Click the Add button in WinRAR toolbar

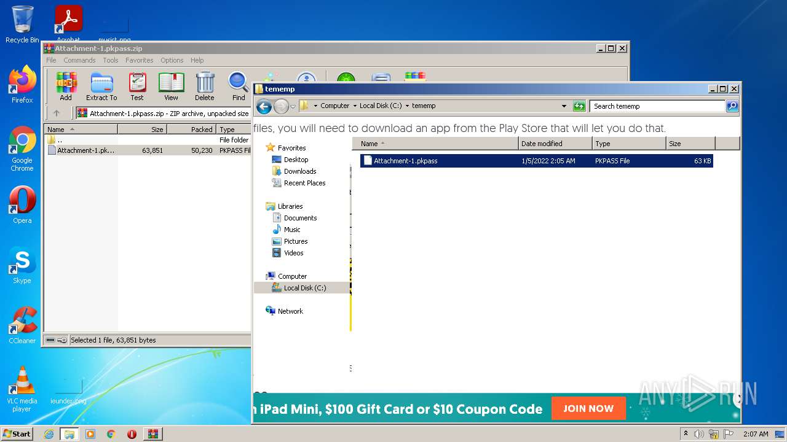pyautogui.click(x=66, y=86)
